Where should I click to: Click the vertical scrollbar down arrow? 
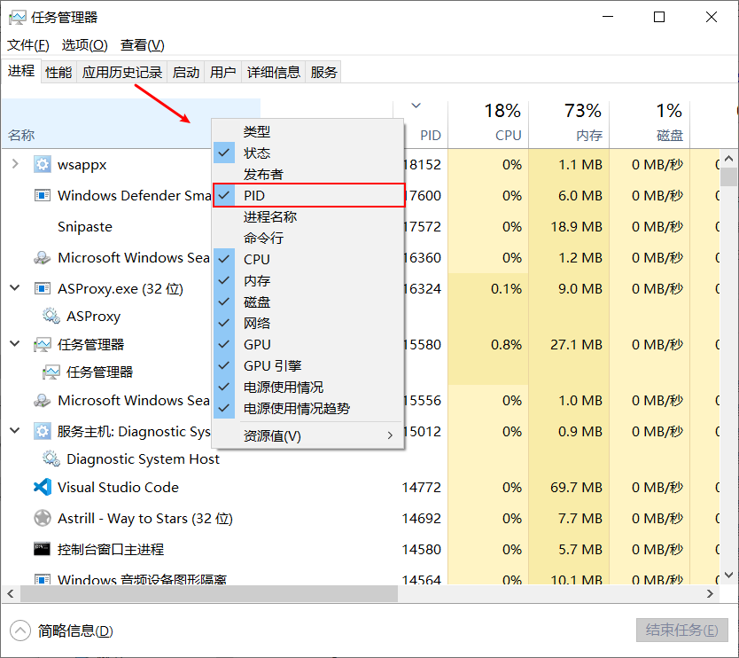tap(728, 575)
